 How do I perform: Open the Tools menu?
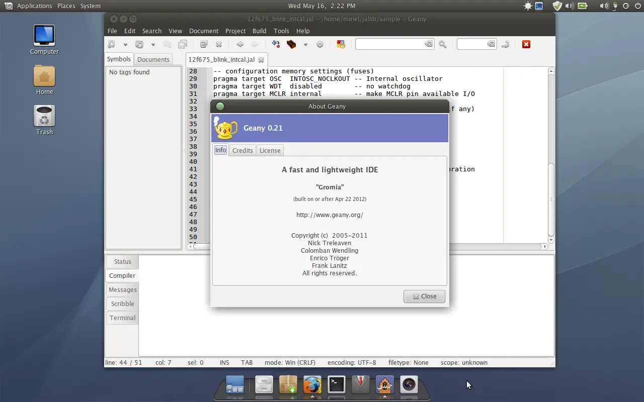(281, 31)
